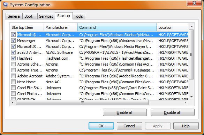The image size is (204, 135).
Task: Open Help for System Configuration
Action: point(186,126)
